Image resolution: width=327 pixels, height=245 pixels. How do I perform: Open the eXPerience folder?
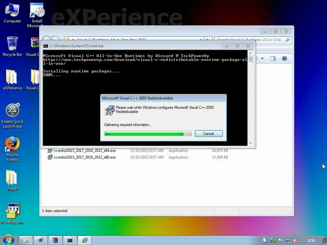pyautogui.click(x=12, y=80)
